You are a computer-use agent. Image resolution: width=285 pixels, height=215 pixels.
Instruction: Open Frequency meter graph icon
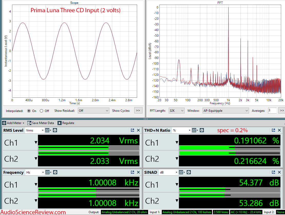point(47,172)
